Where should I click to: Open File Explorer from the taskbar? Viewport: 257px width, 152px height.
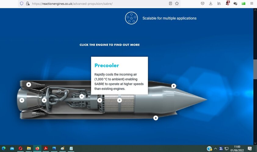coord(29,148)
